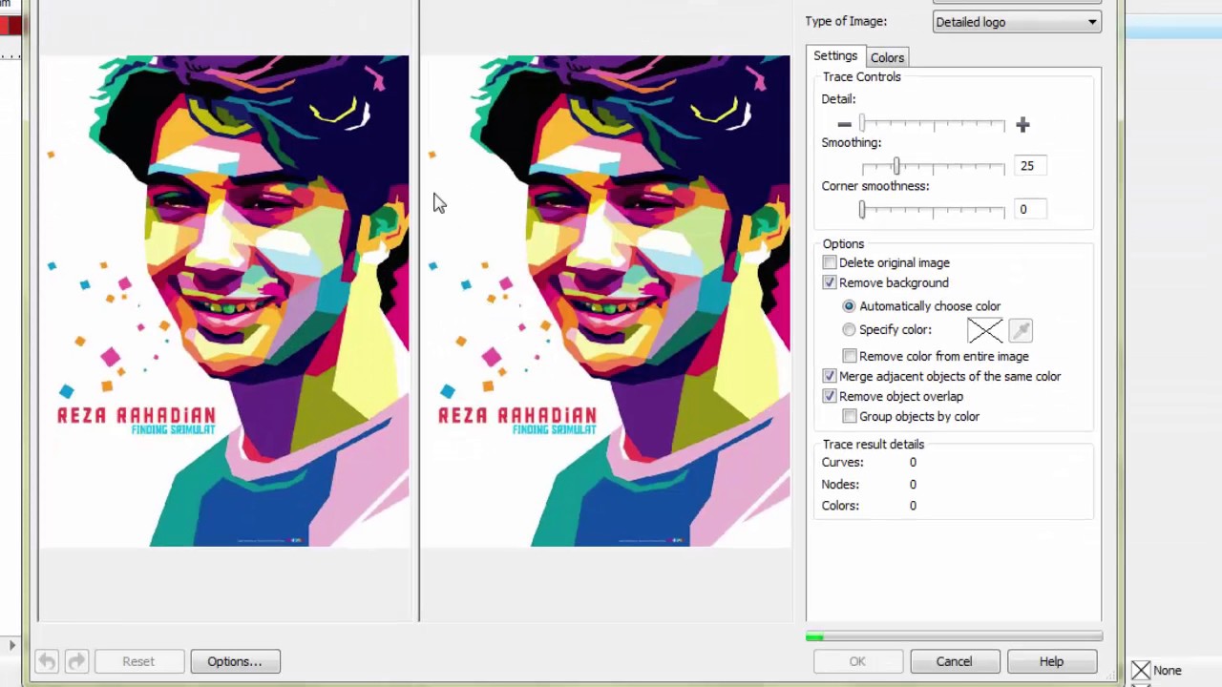Image resolution: width=1222 pixels, height=687 pixels.
Task: Increase detail with the plus icon
Action: (1022, 124)
